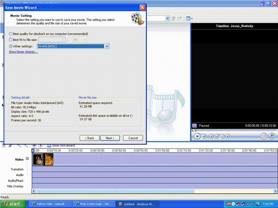Click the Audio track label
This screenshot has width=278, height=208.
tap(20, 175)
